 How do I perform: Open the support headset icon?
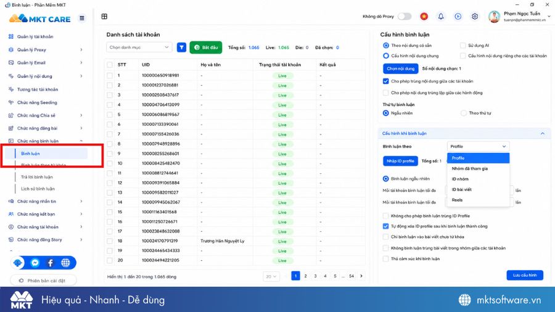point(18,263)
